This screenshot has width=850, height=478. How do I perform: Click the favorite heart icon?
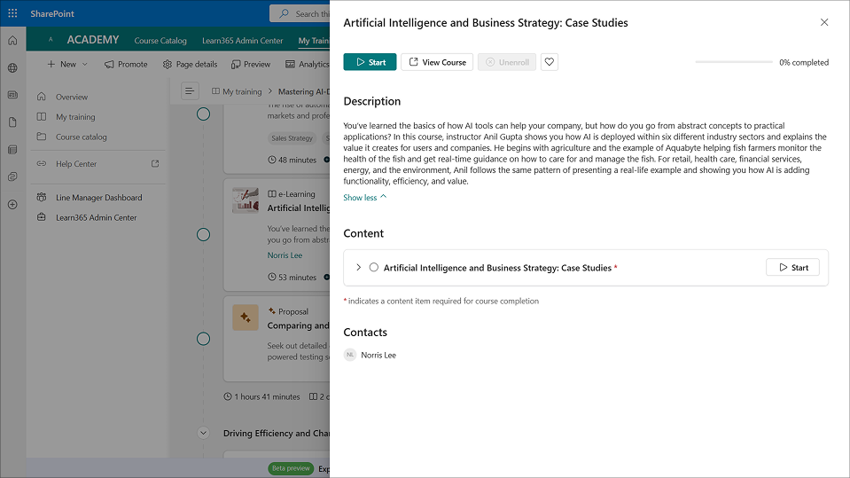click(550, 62)
